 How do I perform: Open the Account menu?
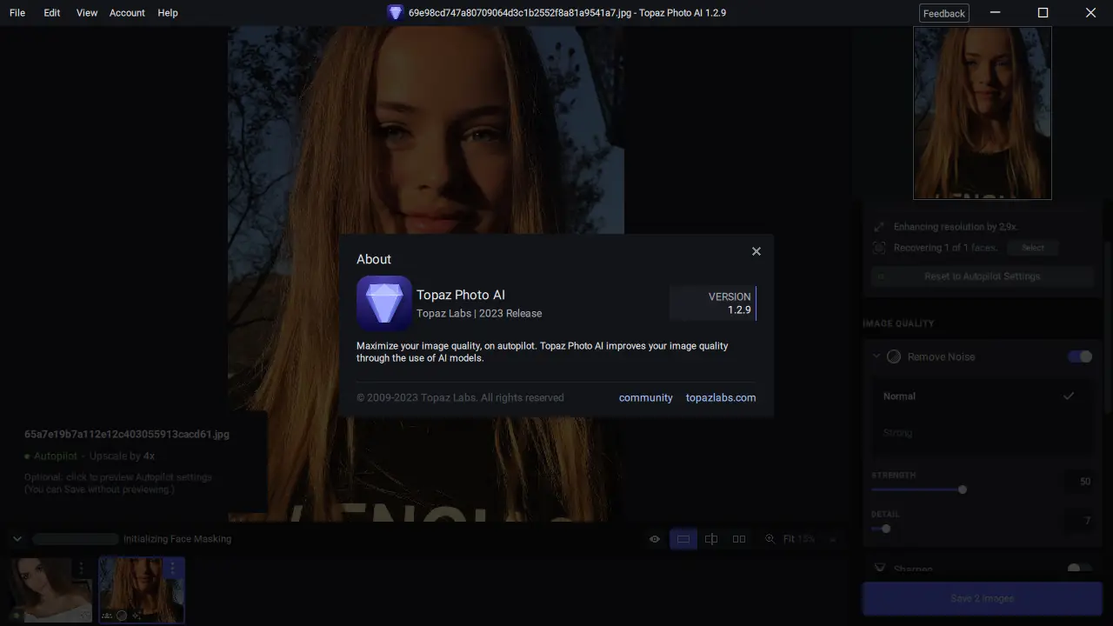click(x=127, y=13)
